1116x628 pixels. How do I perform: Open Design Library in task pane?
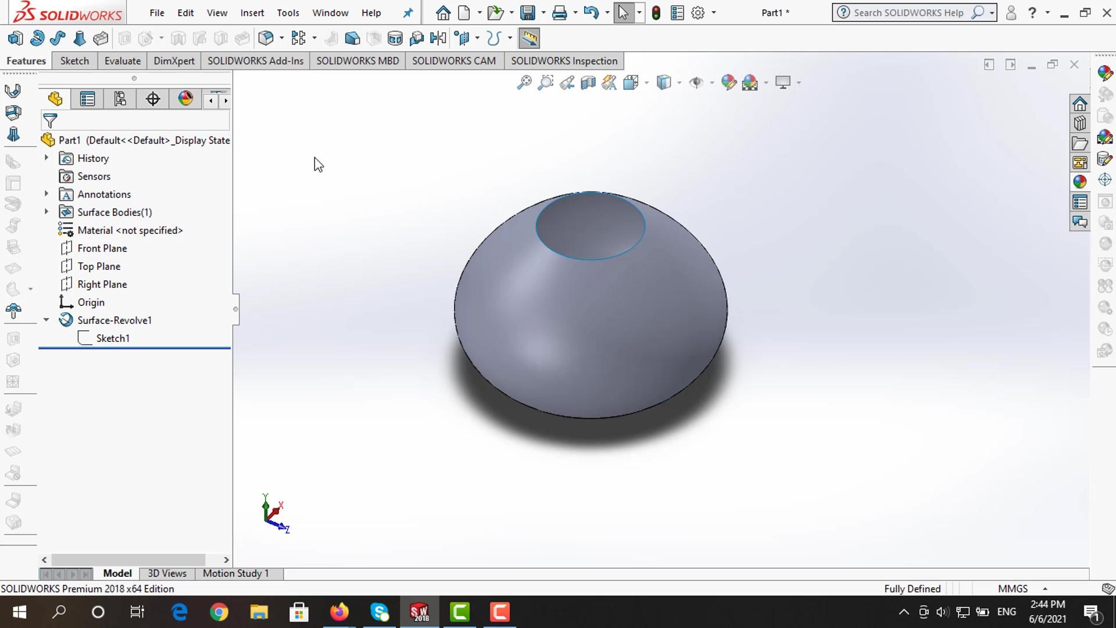pyautogui.click(x=1080, y=124)
